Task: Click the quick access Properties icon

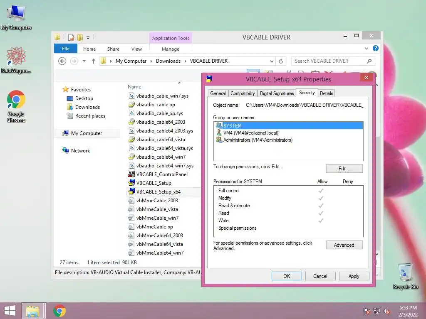Action: [x=71, y=37]
